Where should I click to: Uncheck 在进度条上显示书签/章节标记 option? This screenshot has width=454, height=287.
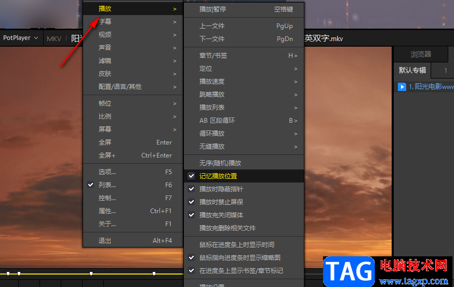pyautogui.click(x=244, y=271)
